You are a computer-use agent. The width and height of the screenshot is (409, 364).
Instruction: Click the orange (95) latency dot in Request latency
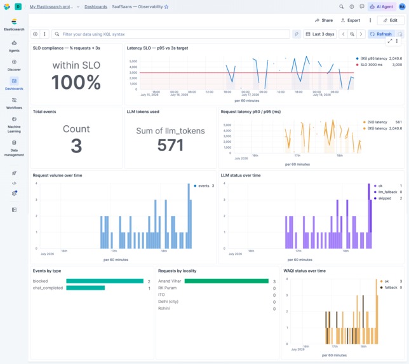pos(365,128)
